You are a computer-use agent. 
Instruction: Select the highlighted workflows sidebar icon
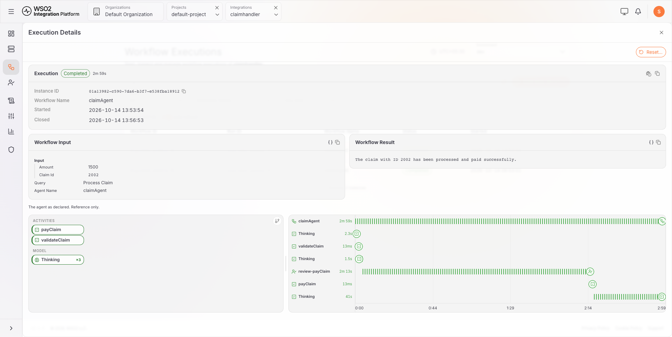tap(11, 67)
